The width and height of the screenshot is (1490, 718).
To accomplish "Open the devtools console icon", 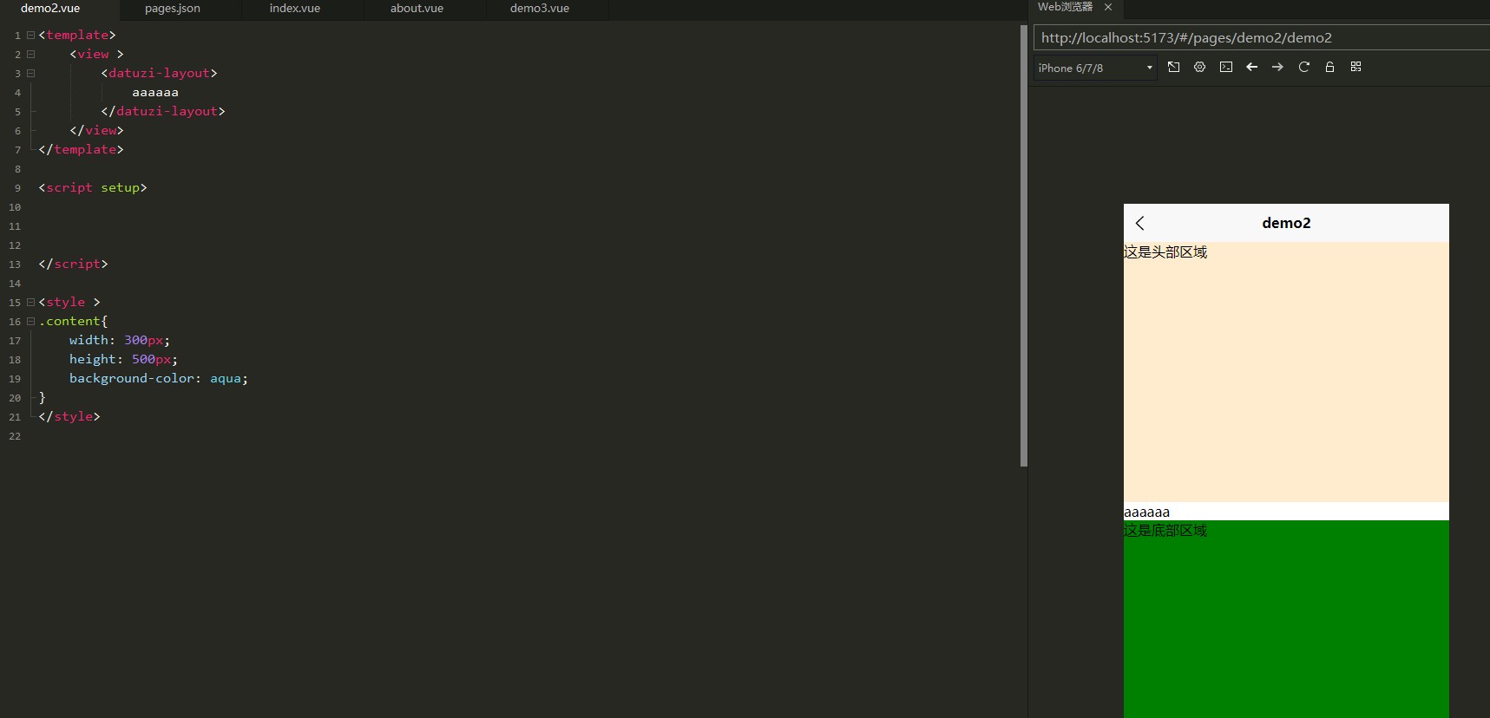I will [1225, 68].
